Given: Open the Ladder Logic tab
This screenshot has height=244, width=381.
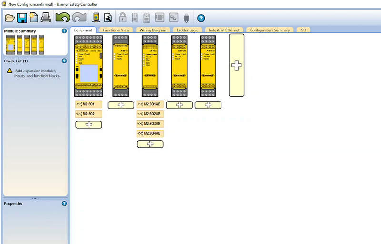Looking at the screenshot, I should coord(187,30).
